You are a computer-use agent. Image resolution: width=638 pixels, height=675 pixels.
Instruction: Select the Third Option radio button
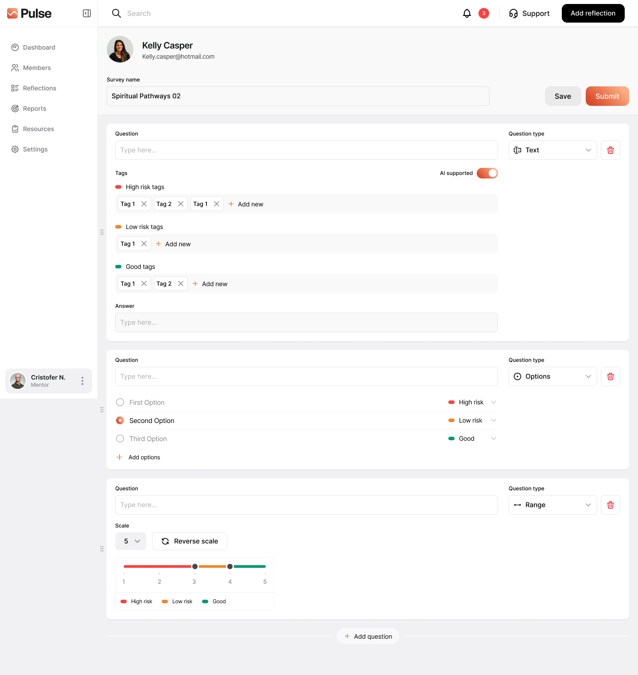120,438
